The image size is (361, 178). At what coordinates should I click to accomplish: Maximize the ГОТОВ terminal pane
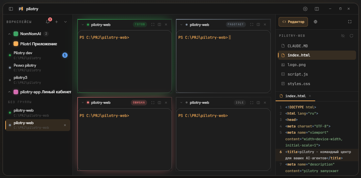pos(153,25)
